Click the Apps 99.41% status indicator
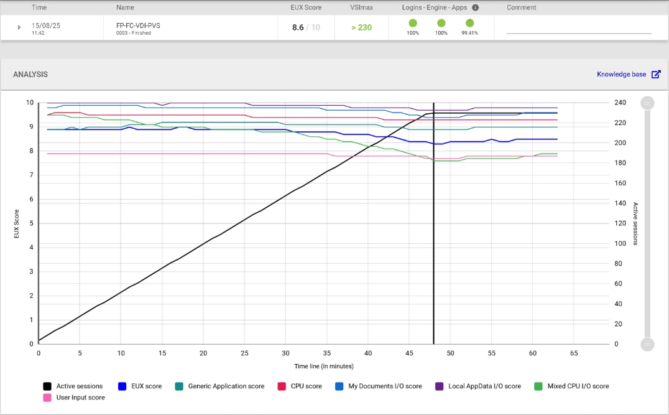The image size is (669, 415). coord(469,23)
